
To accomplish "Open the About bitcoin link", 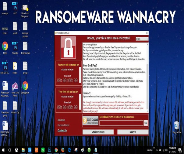I will (61, 120).
